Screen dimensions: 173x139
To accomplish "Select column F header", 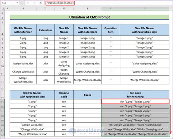I will point(111,8).
